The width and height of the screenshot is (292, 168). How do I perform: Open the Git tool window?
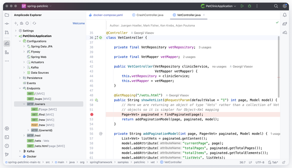(x=7, y=155)
